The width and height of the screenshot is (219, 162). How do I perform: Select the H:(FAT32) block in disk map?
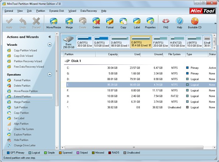177,42
